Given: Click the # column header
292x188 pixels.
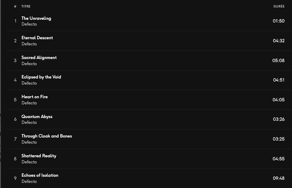Looking at the screenshot, I should click(15, 6).
